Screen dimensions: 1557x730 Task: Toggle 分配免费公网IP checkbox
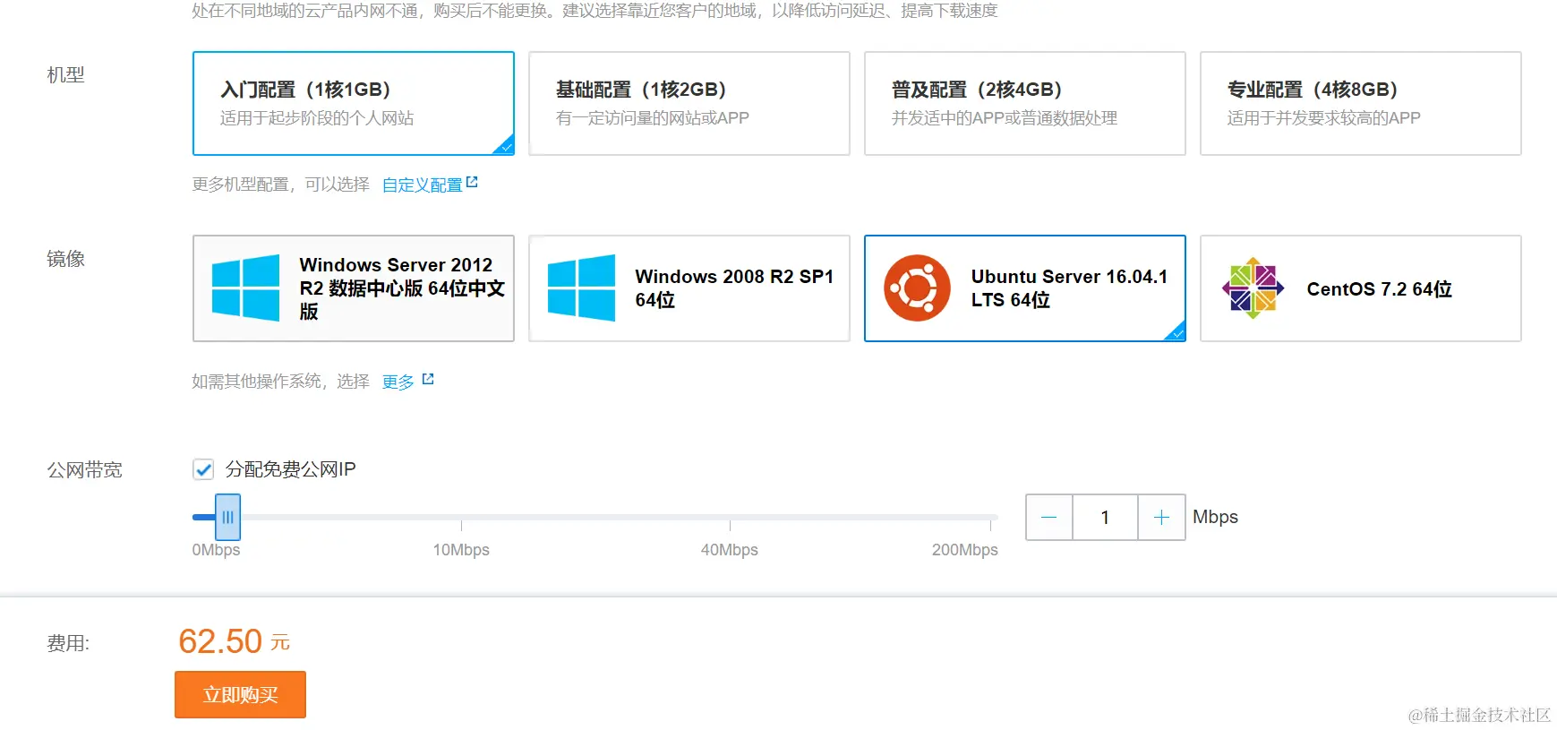point(203,469)
